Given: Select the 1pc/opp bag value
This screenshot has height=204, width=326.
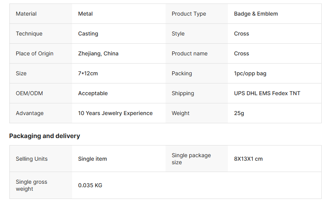Looking at the screenshot, I should [250, 73].
